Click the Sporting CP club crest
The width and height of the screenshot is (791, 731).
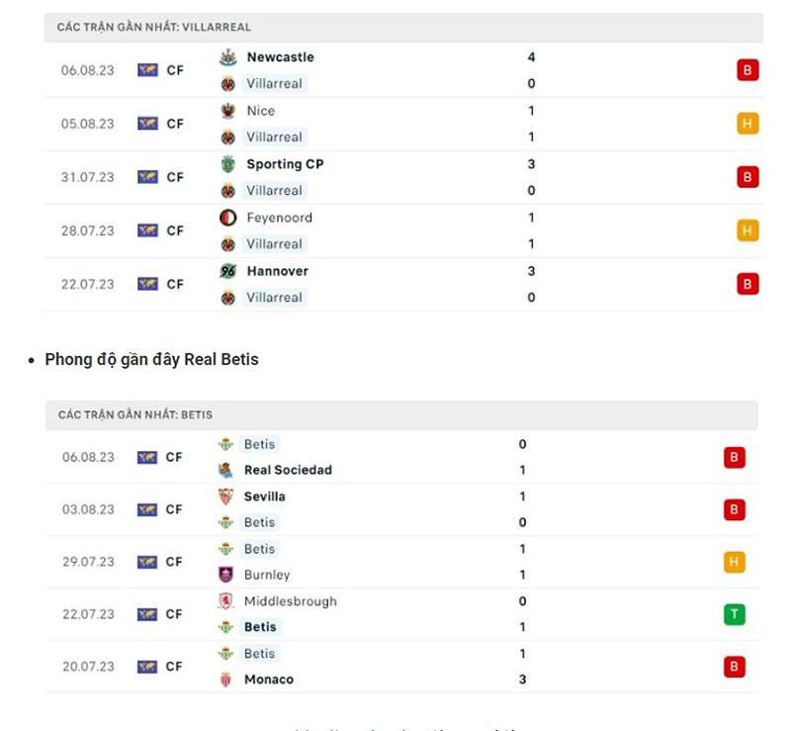click(228, 164)
